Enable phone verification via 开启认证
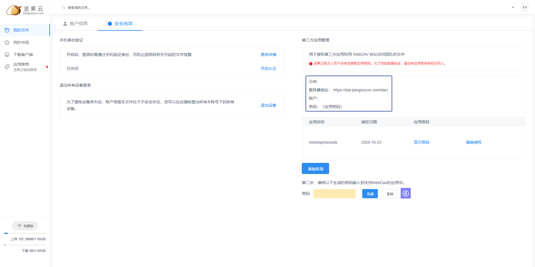535x267 pixels. [x=268, y=68]
